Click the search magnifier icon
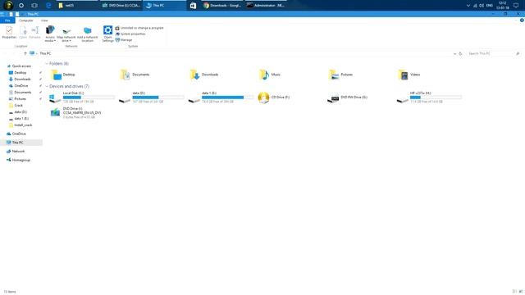Image resolution: width=525 pixels, height=295 pixels. [518, 53]
